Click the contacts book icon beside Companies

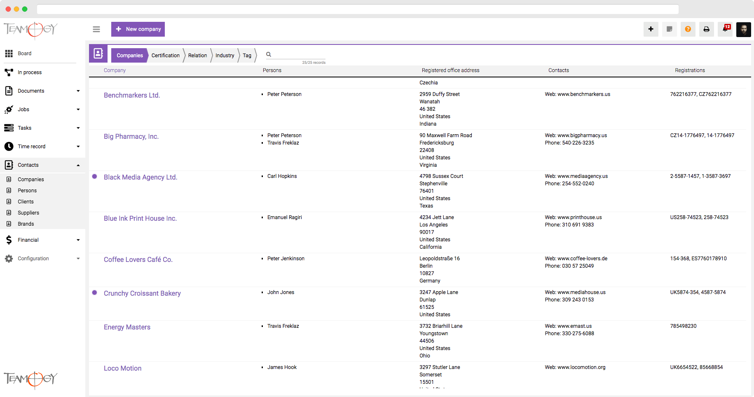point(98,54)
